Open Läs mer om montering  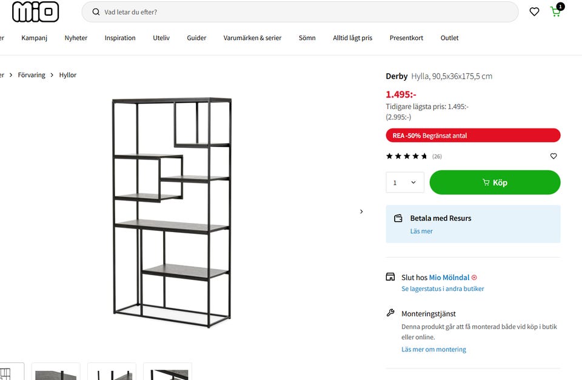pyautogui.click(x=433, y=349)
